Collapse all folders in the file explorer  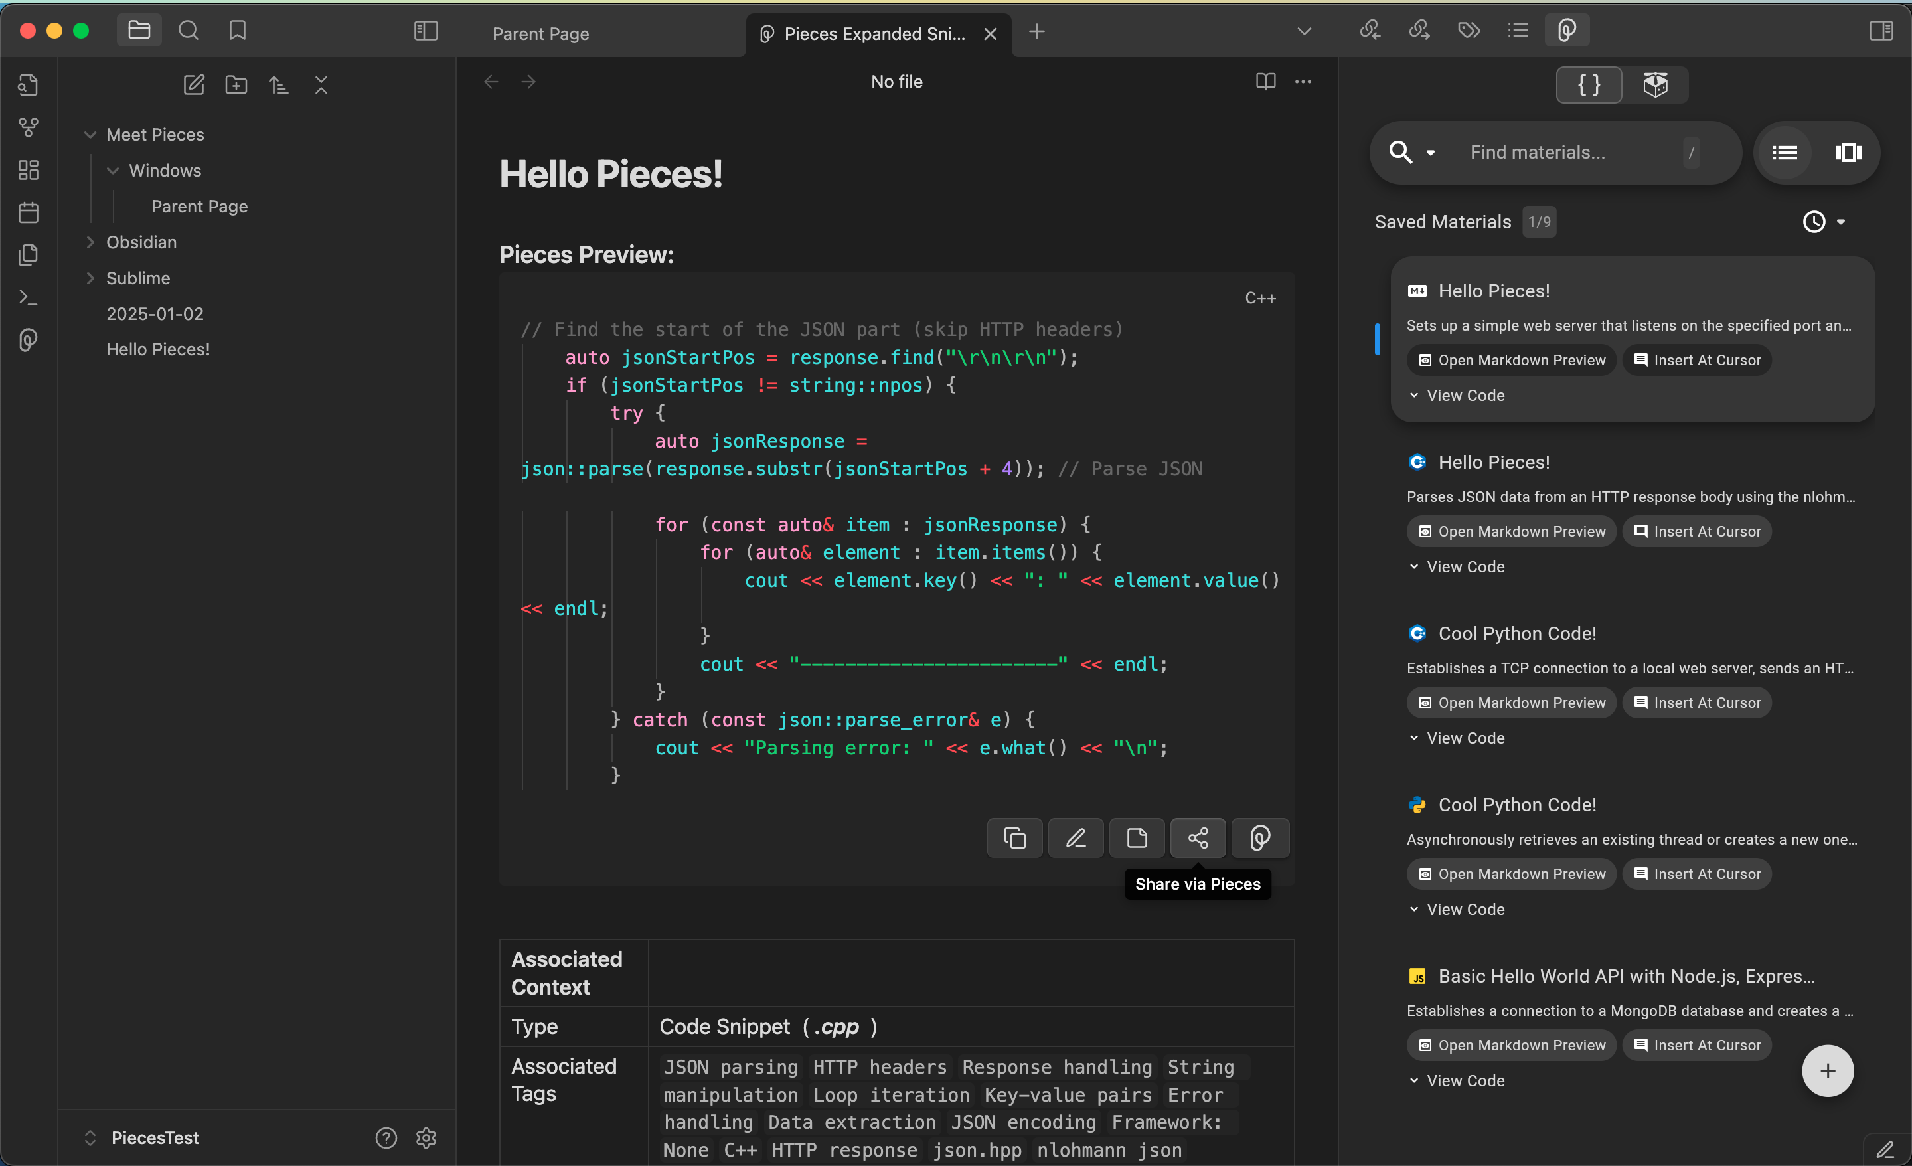(321, 84)
